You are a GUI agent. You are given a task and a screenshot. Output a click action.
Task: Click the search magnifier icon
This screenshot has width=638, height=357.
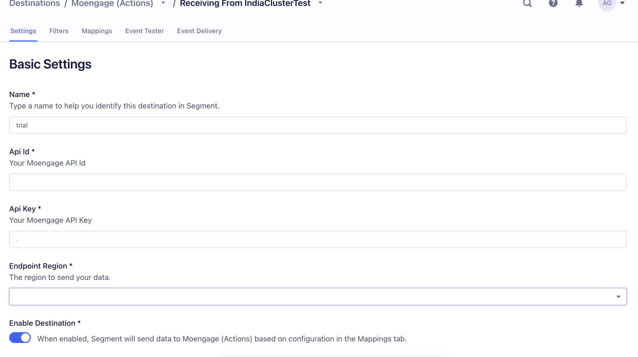[527, 3]
